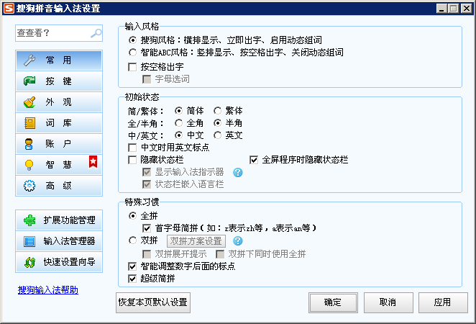Open the 常用 settings tab
This screenshot has width=476, height=324.
(x=58, y=60)
